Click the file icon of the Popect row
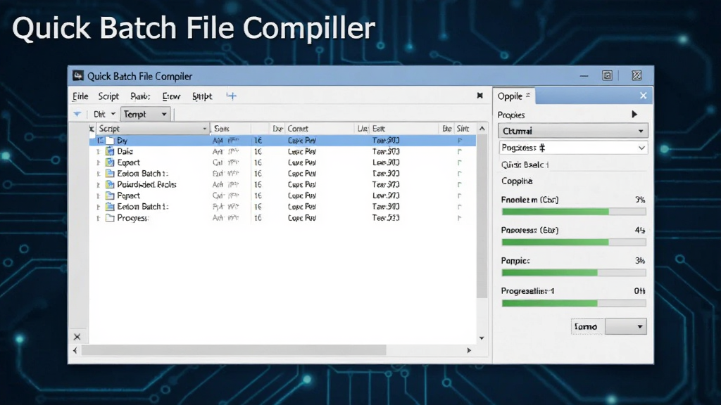The width and height of the screenshot is (721, 405). click(x=110, y=195)
